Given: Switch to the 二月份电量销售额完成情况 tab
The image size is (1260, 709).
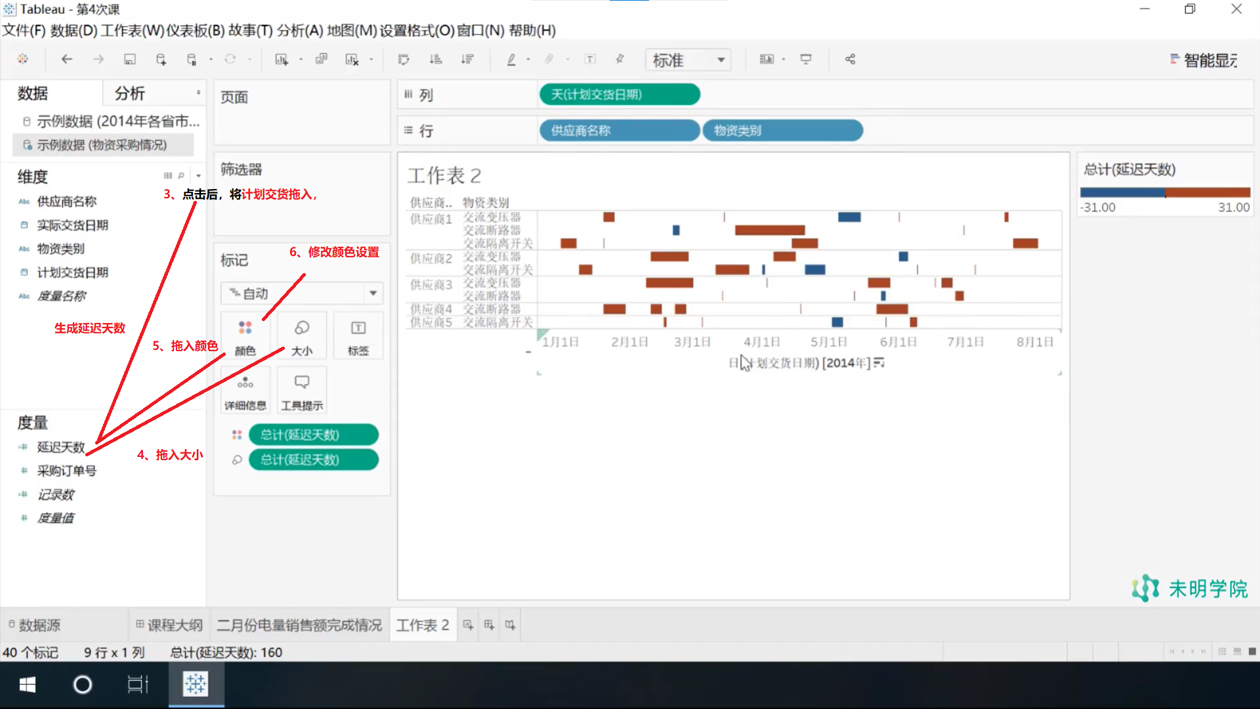Looking at the screenshot, I should [299, 624].
